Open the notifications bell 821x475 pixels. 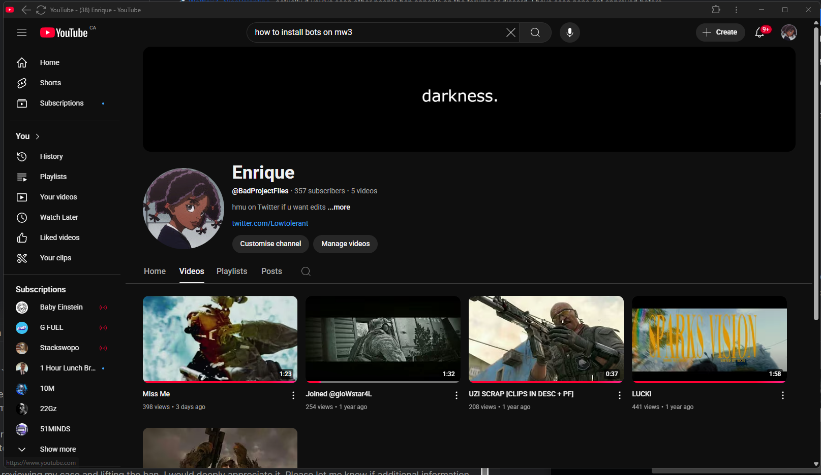759,32
